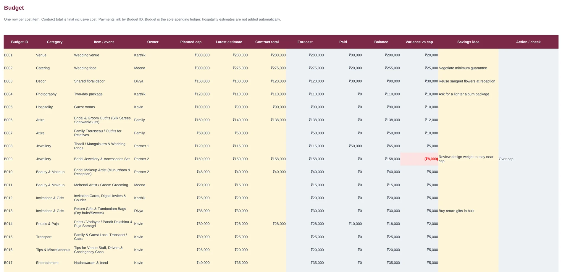Click the Variance vs cap column header
The image size is (562, 272).
pyautogui.click(x=419, y=42)
